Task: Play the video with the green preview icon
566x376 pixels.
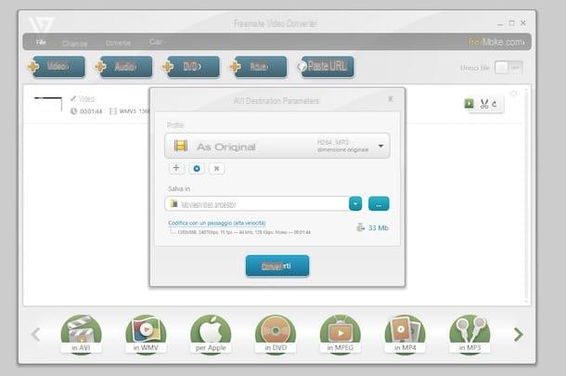Action: [469, 104]
